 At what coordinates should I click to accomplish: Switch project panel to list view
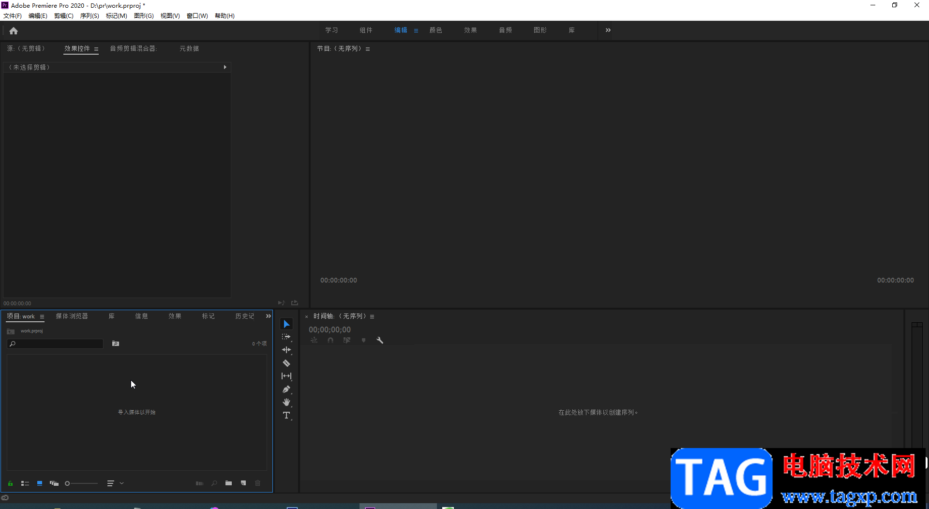(x=25, y=483)
